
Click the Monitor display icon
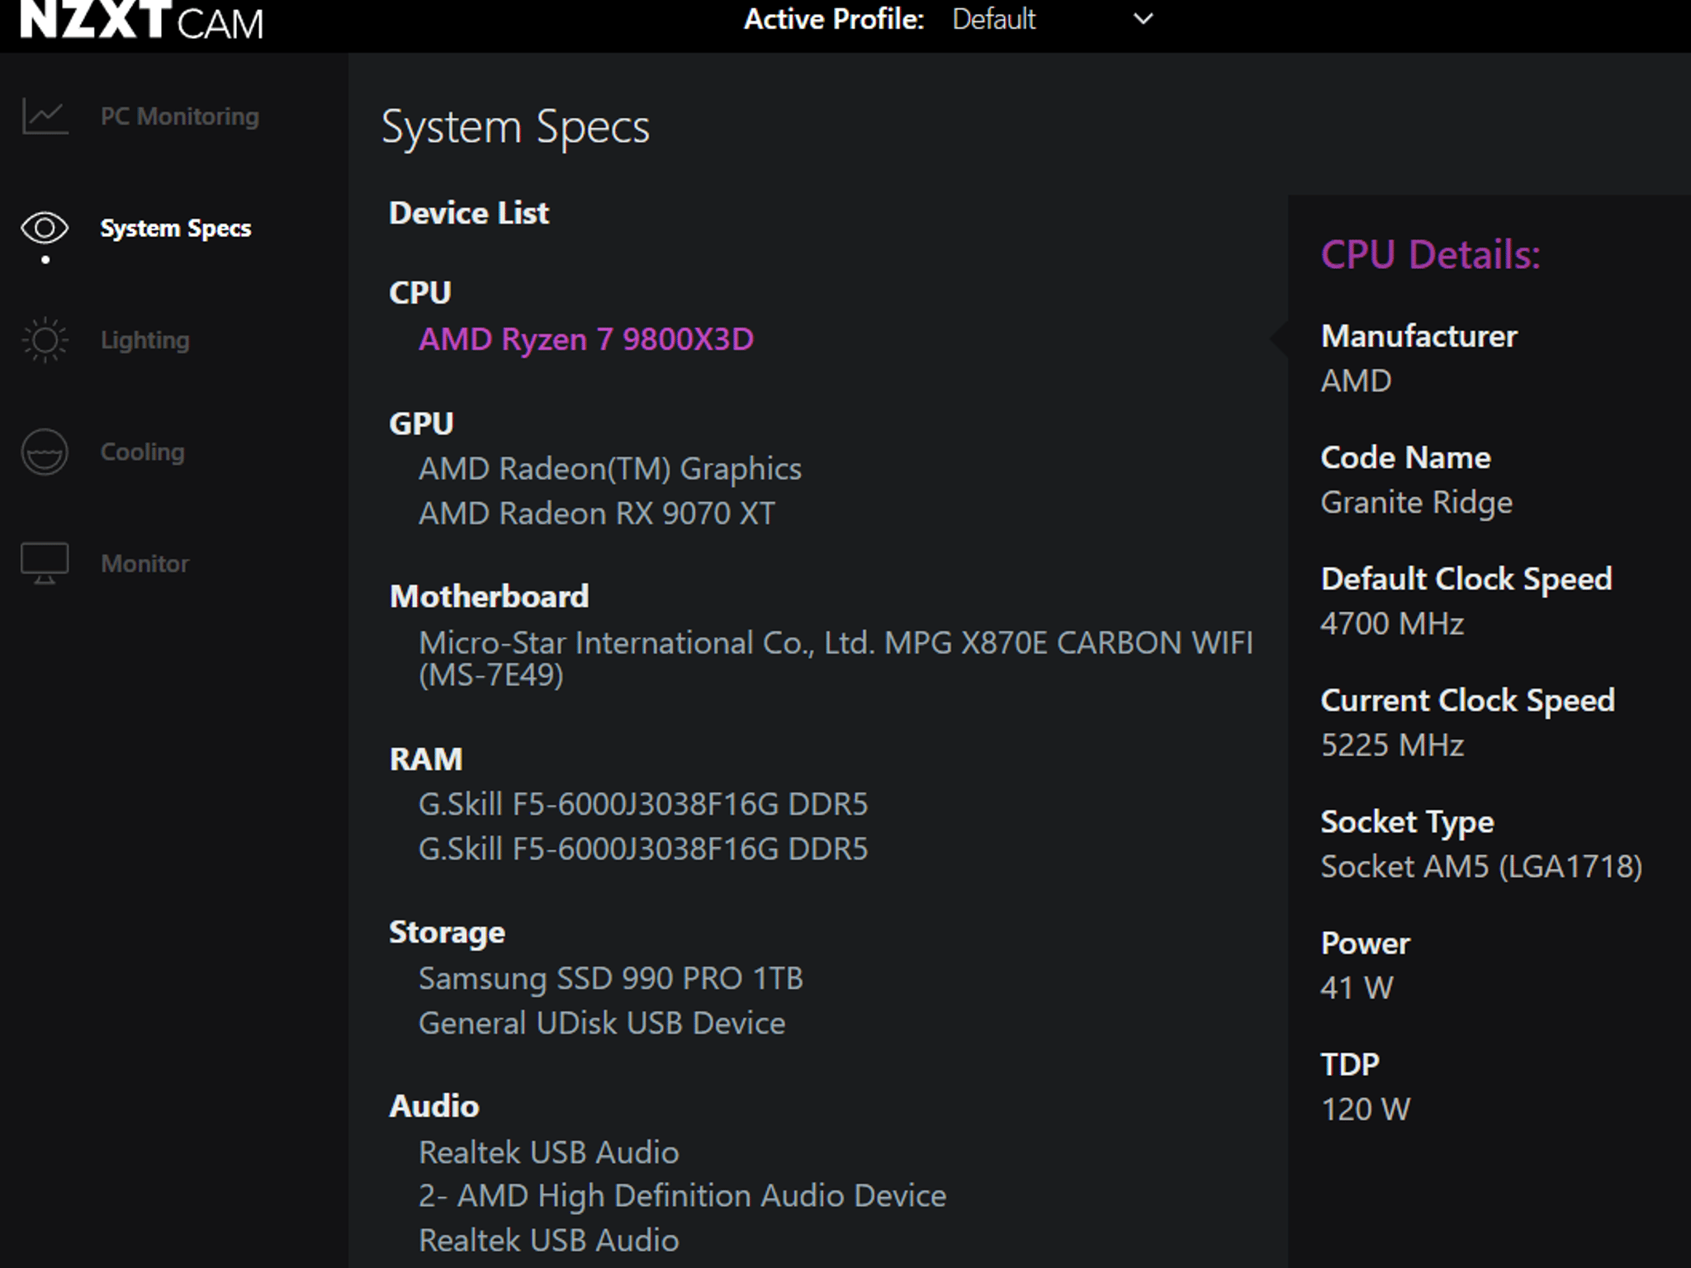pos(45,563)
